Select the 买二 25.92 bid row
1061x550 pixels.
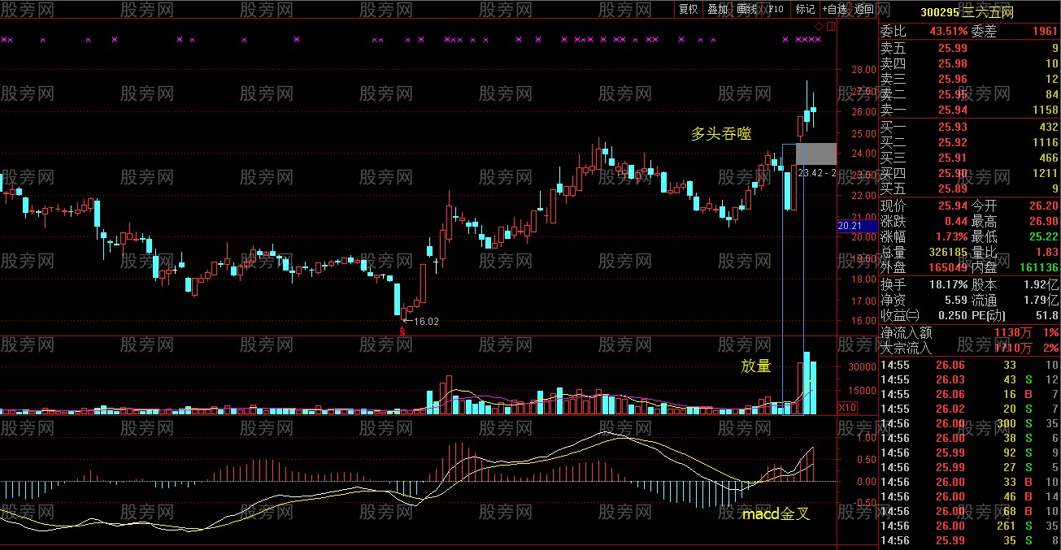pos(969,142)
